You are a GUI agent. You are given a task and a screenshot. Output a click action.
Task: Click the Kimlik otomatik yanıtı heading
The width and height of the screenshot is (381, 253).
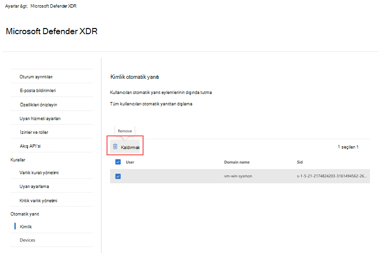135,77
